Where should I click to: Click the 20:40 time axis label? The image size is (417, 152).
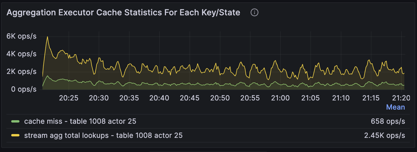coord(159,98)
